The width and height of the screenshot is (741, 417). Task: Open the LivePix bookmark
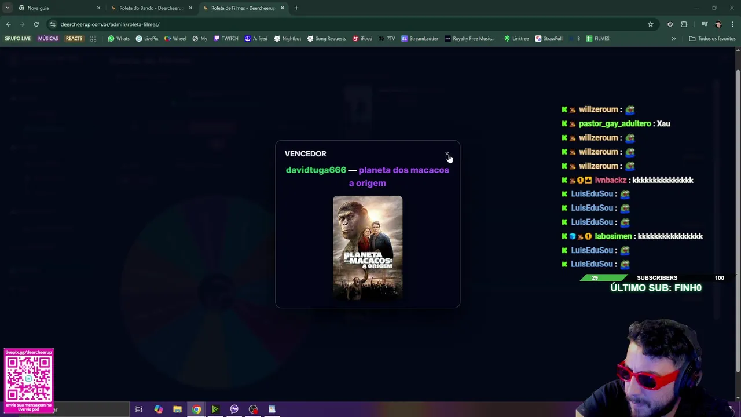pyautogui.click(x=147, y=39)
